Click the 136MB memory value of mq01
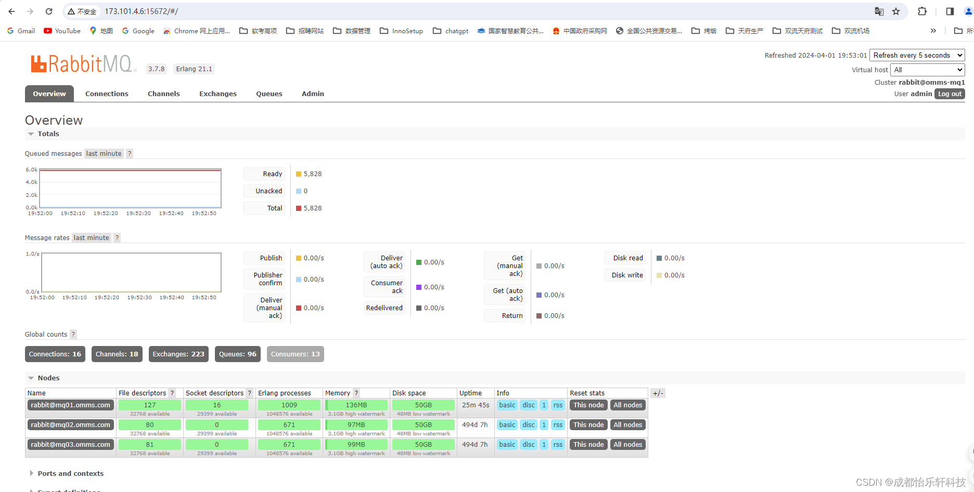974x492 pixels. point(356,405)
